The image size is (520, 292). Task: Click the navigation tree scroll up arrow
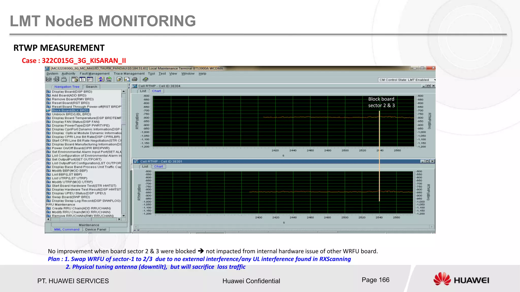click(124, 92)
